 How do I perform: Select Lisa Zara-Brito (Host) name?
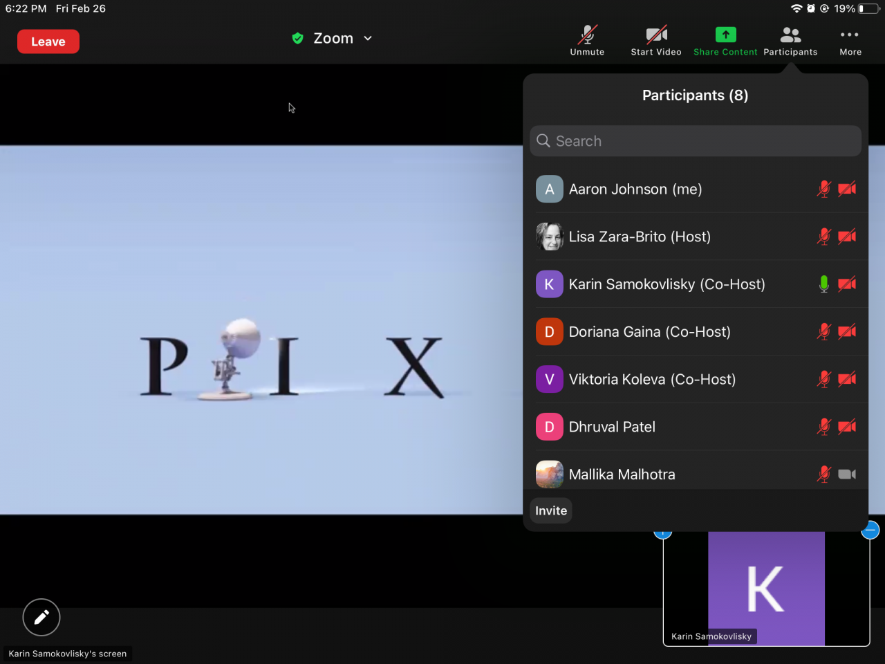tap(640, 237)
